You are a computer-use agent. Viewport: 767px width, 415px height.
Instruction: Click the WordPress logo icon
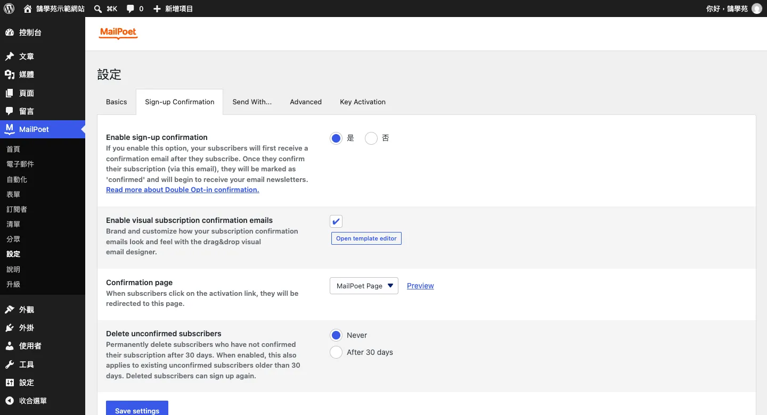pyautogui.click(x=9, y=9)
